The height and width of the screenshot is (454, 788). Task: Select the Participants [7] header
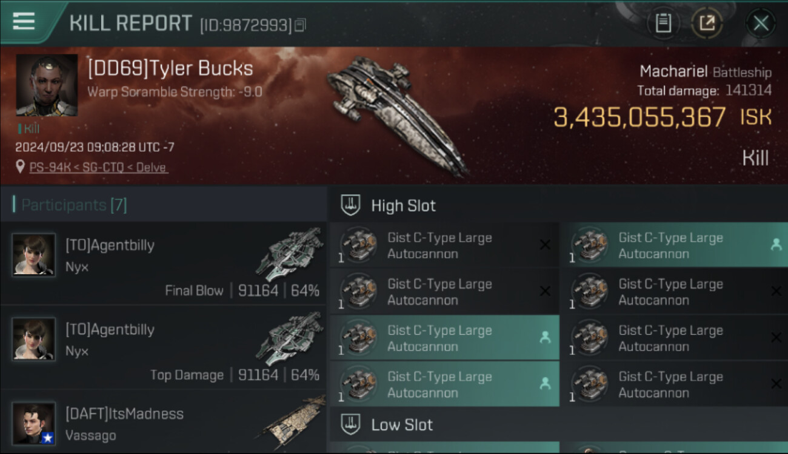pos(74,205)
